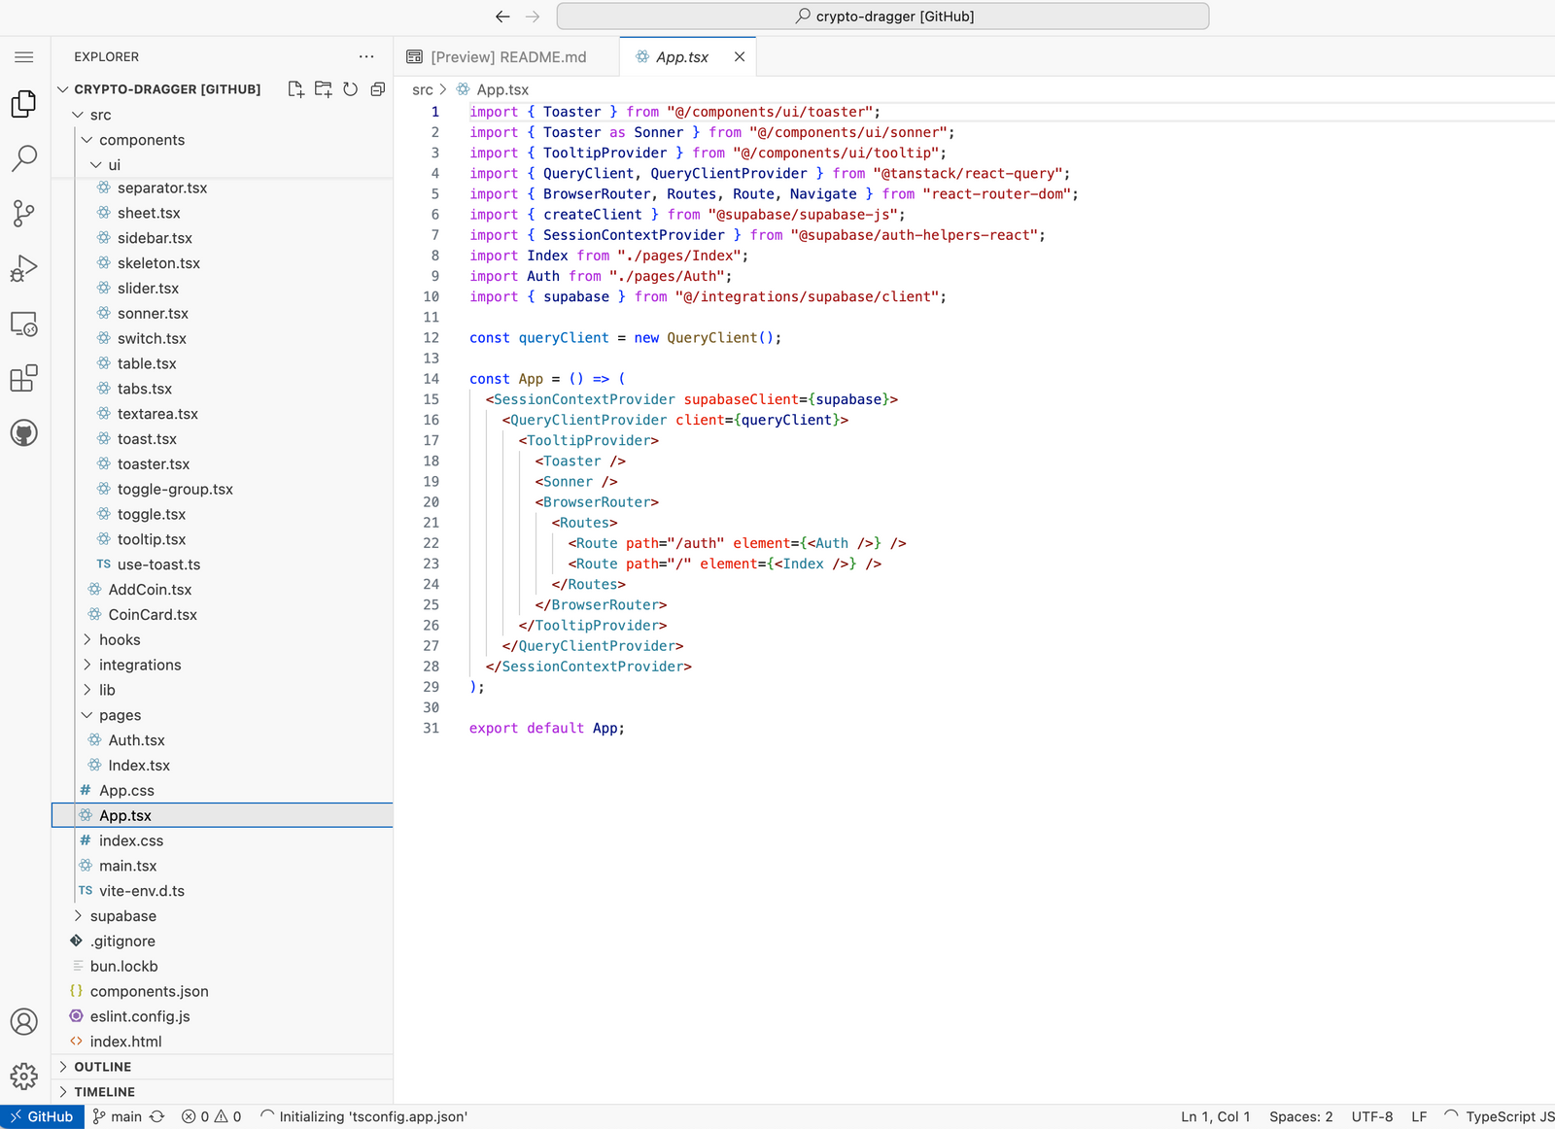
Task: Open the GitHub panel in activity bar
Action: click(24, 433)
